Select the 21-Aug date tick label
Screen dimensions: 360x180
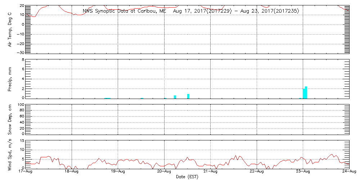tap(210, 172)
